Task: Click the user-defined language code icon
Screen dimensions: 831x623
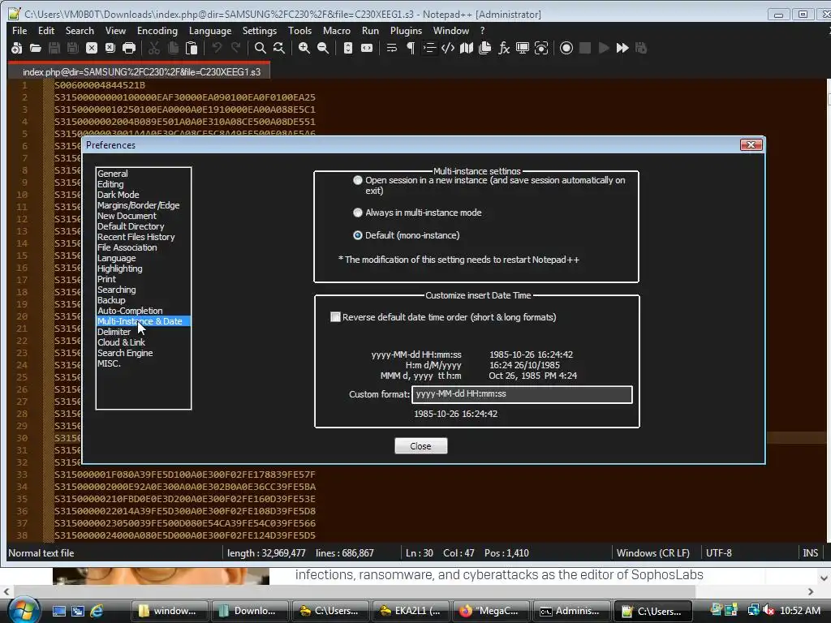Action: [x=448, y=48]
